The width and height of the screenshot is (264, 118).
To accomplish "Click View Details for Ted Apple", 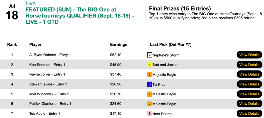I will [249, 113].
